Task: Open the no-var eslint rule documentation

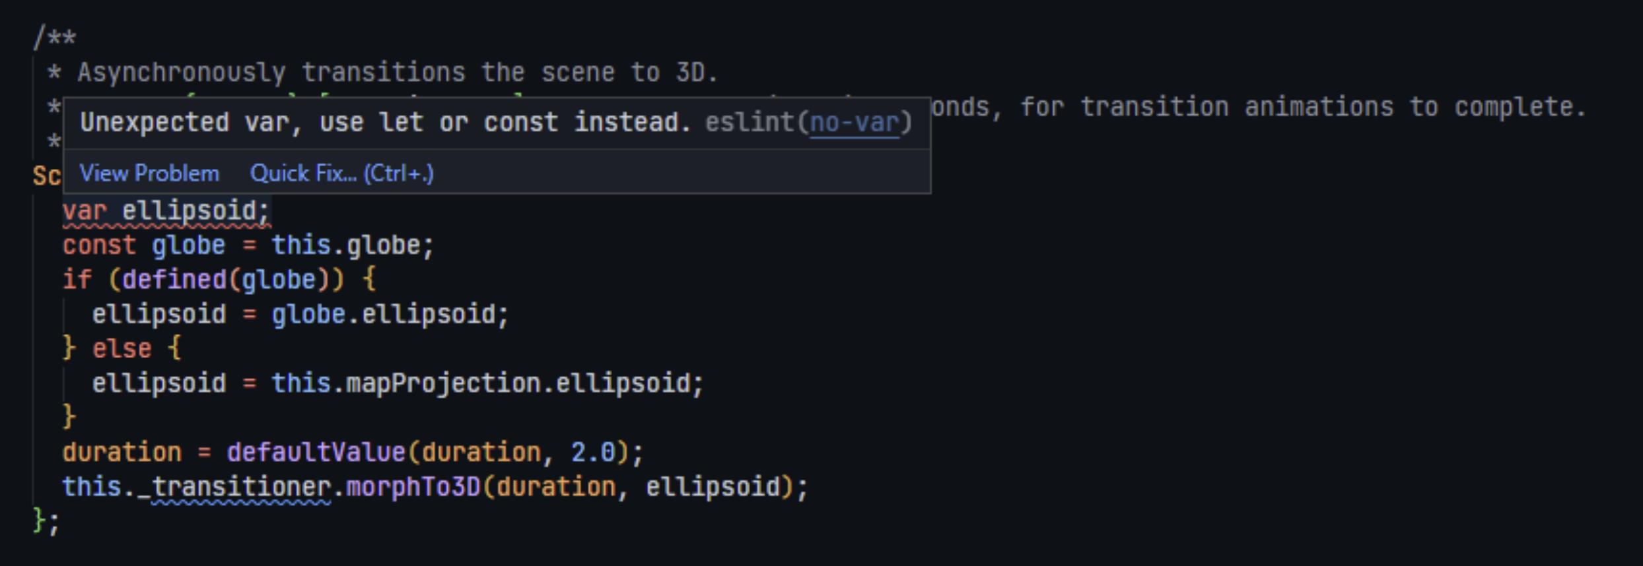Action: point(855,121)
